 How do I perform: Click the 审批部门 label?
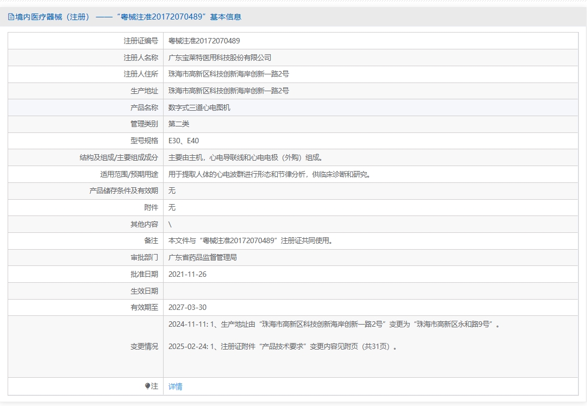144,257
